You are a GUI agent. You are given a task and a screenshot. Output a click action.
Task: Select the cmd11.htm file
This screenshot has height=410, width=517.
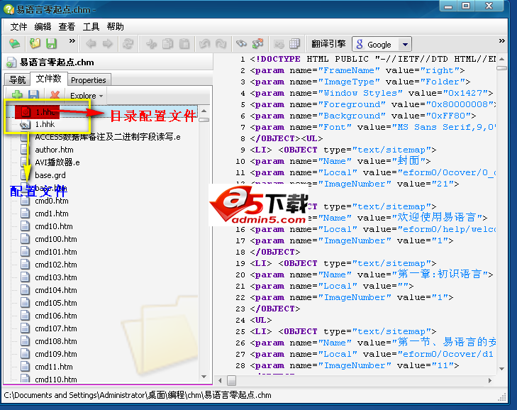[x=53, y=367]
